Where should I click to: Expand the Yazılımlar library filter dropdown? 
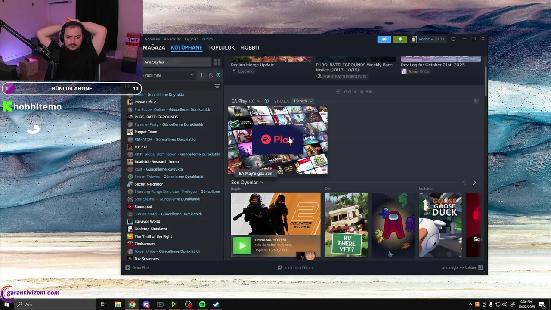click(x=169, y=75)
